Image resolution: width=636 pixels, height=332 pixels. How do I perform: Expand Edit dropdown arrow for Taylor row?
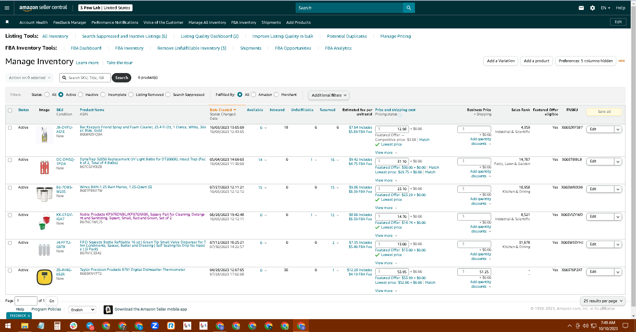coord(618,272)
